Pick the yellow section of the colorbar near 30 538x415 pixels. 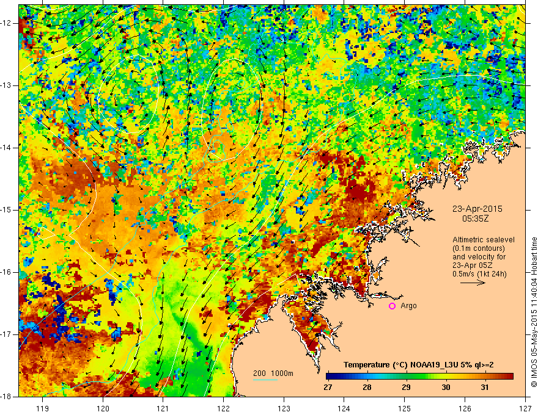coord(446,376)
